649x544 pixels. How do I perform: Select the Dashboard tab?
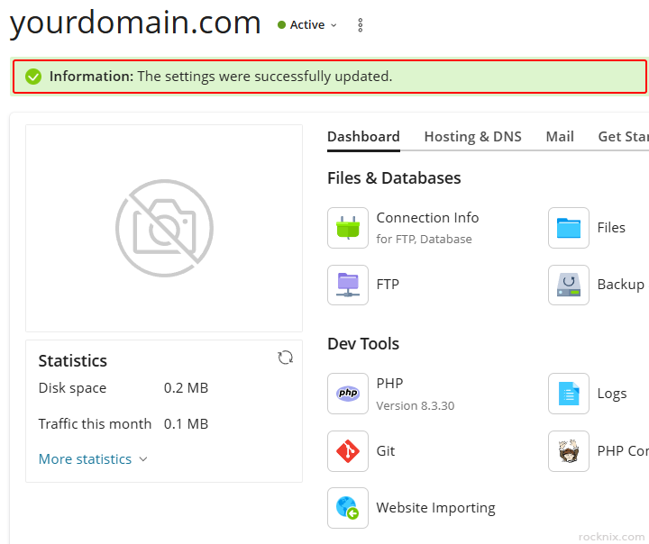(363, 137)
